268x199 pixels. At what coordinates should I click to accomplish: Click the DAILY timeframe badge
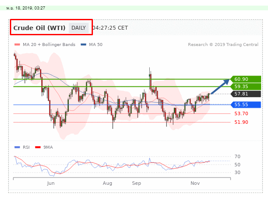click(x=79, y=28)
